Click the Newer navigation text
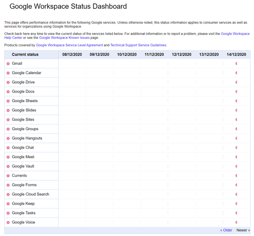The image size is (254, 236). pyautogui.click(x=242, y=230)
